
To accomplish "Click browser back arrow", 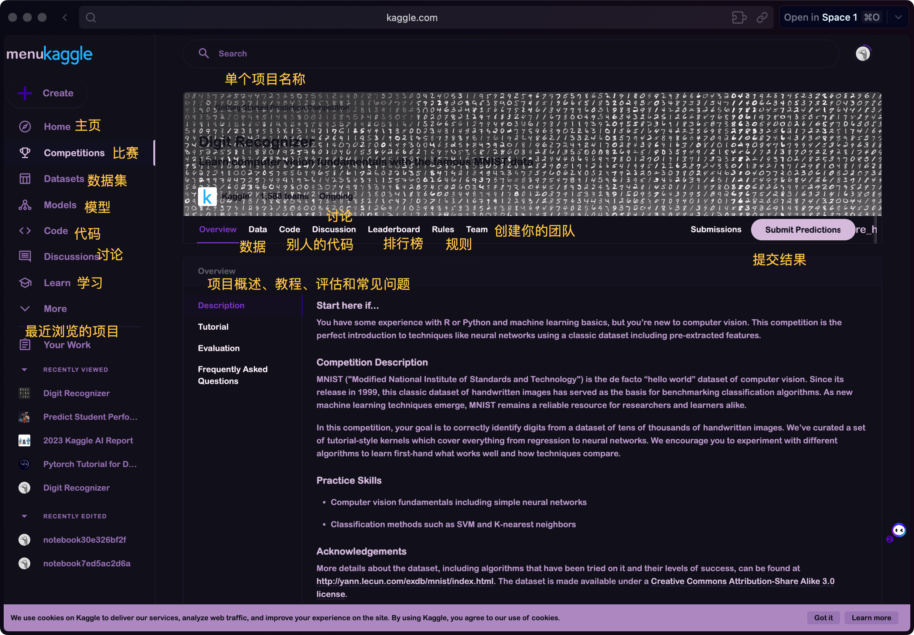I will click(65, 17).
